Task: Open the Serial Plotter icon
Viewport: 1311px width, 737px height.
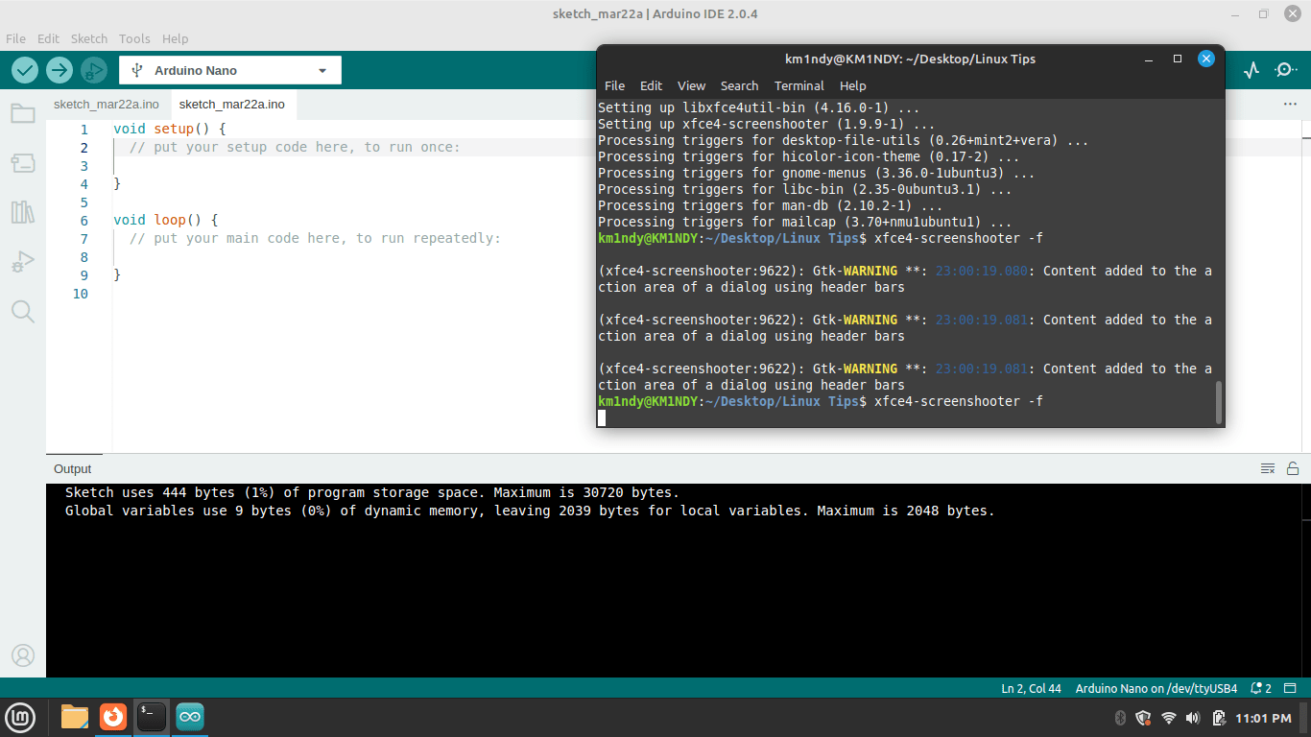Action: tap(1251, 70)
